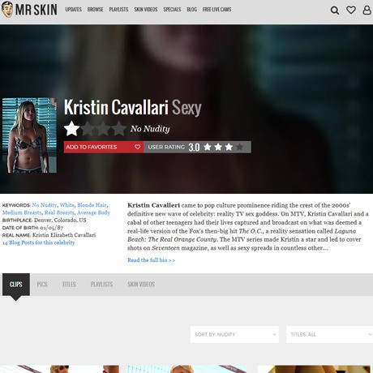
Task: Click the Kristin Cavallari heading
Action: (x=116, y=107)
